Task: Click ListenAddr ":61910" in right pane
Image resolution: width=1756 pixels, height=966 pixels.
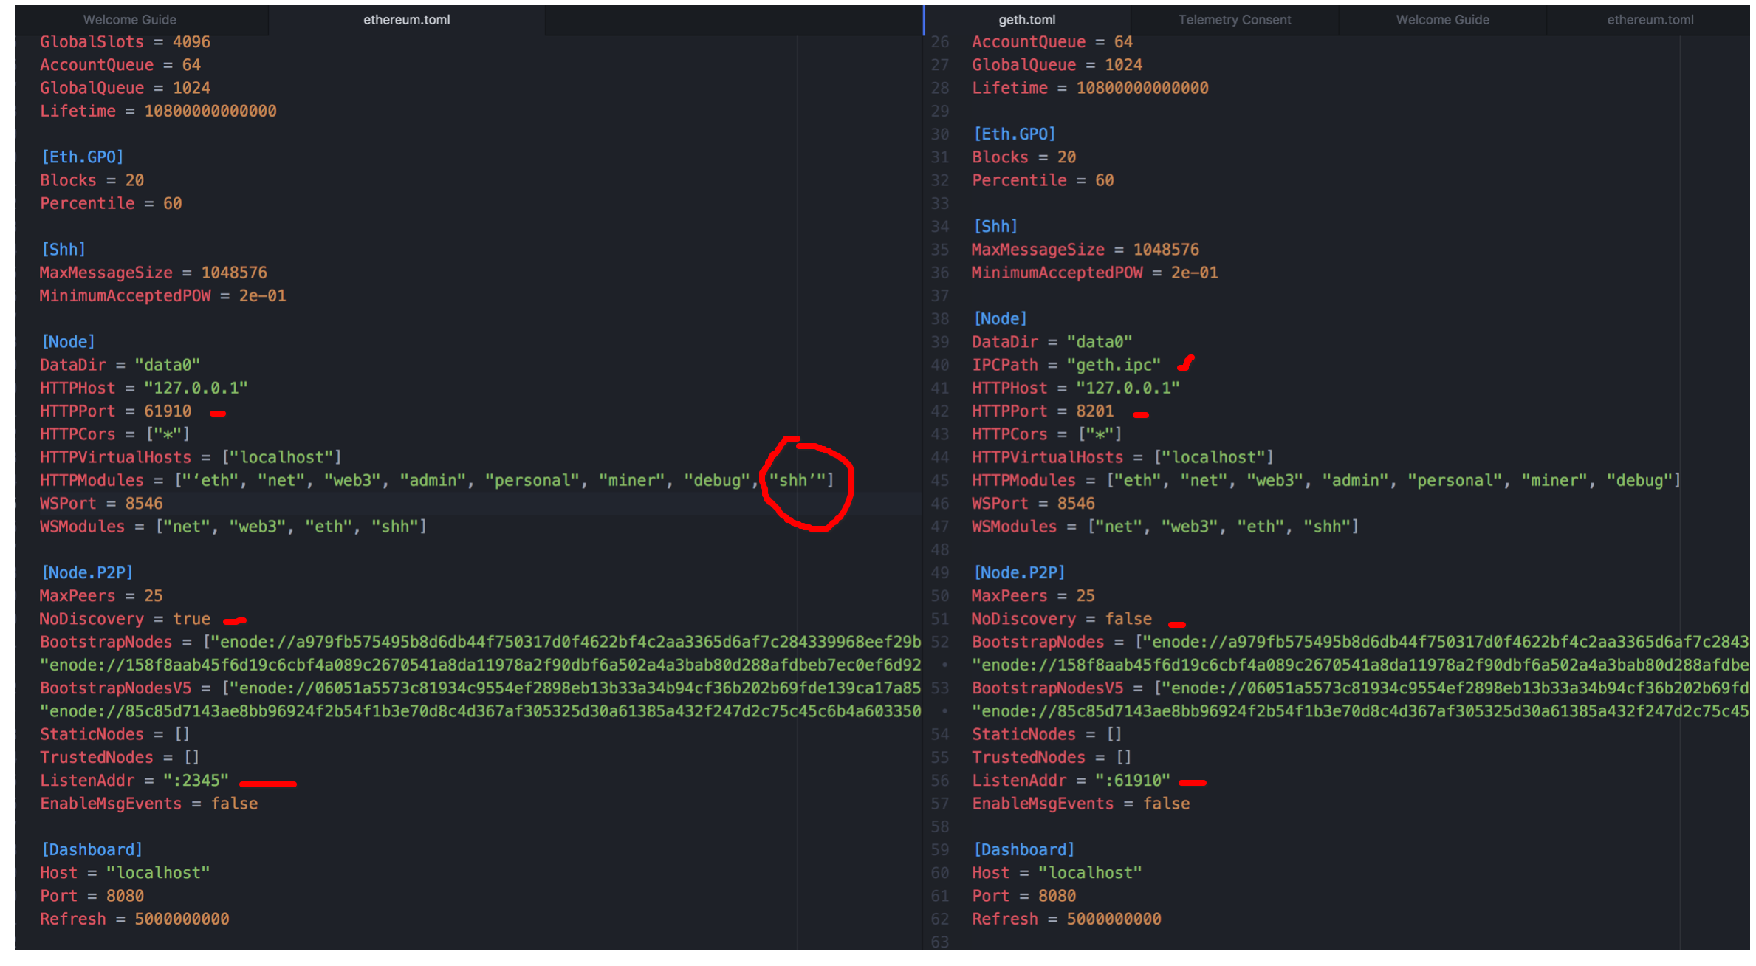Action: [1132, 781]
